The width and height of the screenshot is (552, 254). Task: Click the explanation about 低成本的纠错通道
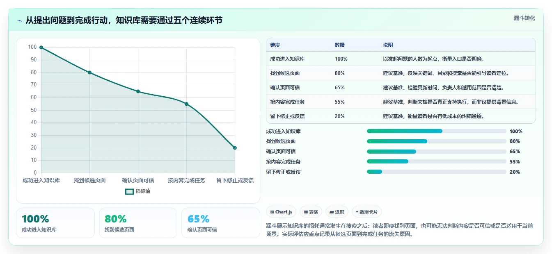[x=434, y=116]
